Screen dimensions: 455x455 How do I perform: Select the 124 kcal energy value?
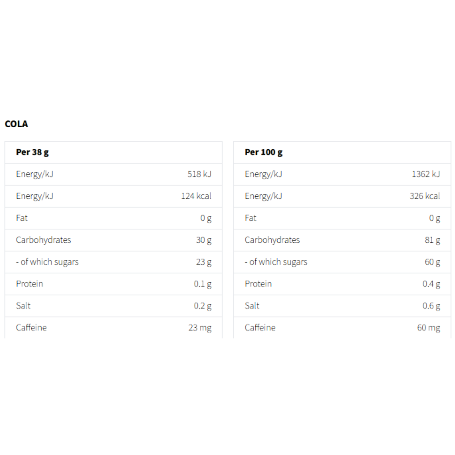[196, 196]
